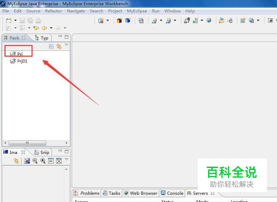
Task: Open the dropdown arrow beside the Run server icon
Action: (202, 20)
